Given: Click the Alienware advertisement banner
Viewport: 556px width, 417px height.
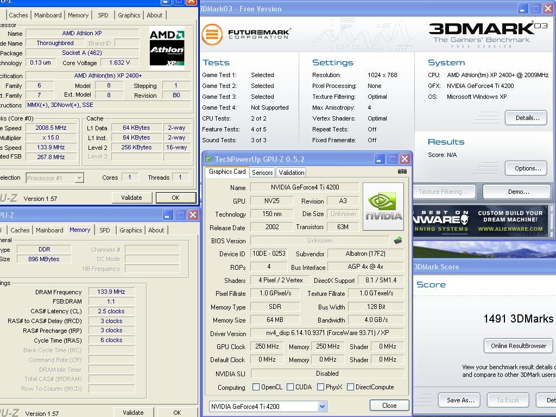Looking at the screenshot, I should click(x=482, y=221).
